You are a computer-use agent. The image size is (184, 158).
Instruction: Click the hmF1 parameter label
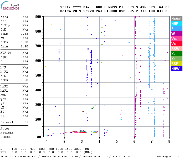(x=4, y=91)
